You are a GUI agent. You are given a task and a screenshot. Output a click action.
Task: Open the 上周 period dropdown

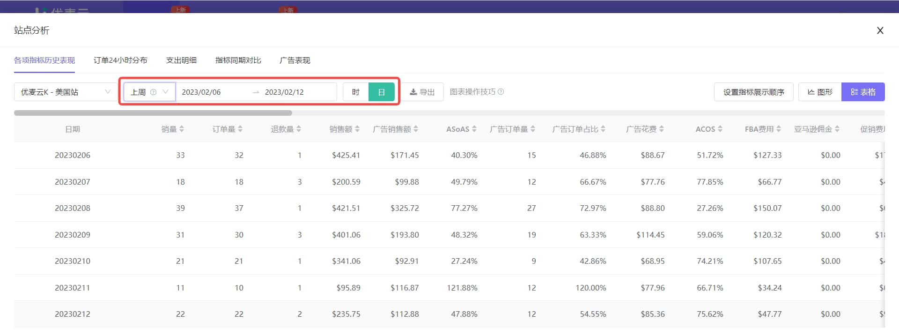[149, 92]
